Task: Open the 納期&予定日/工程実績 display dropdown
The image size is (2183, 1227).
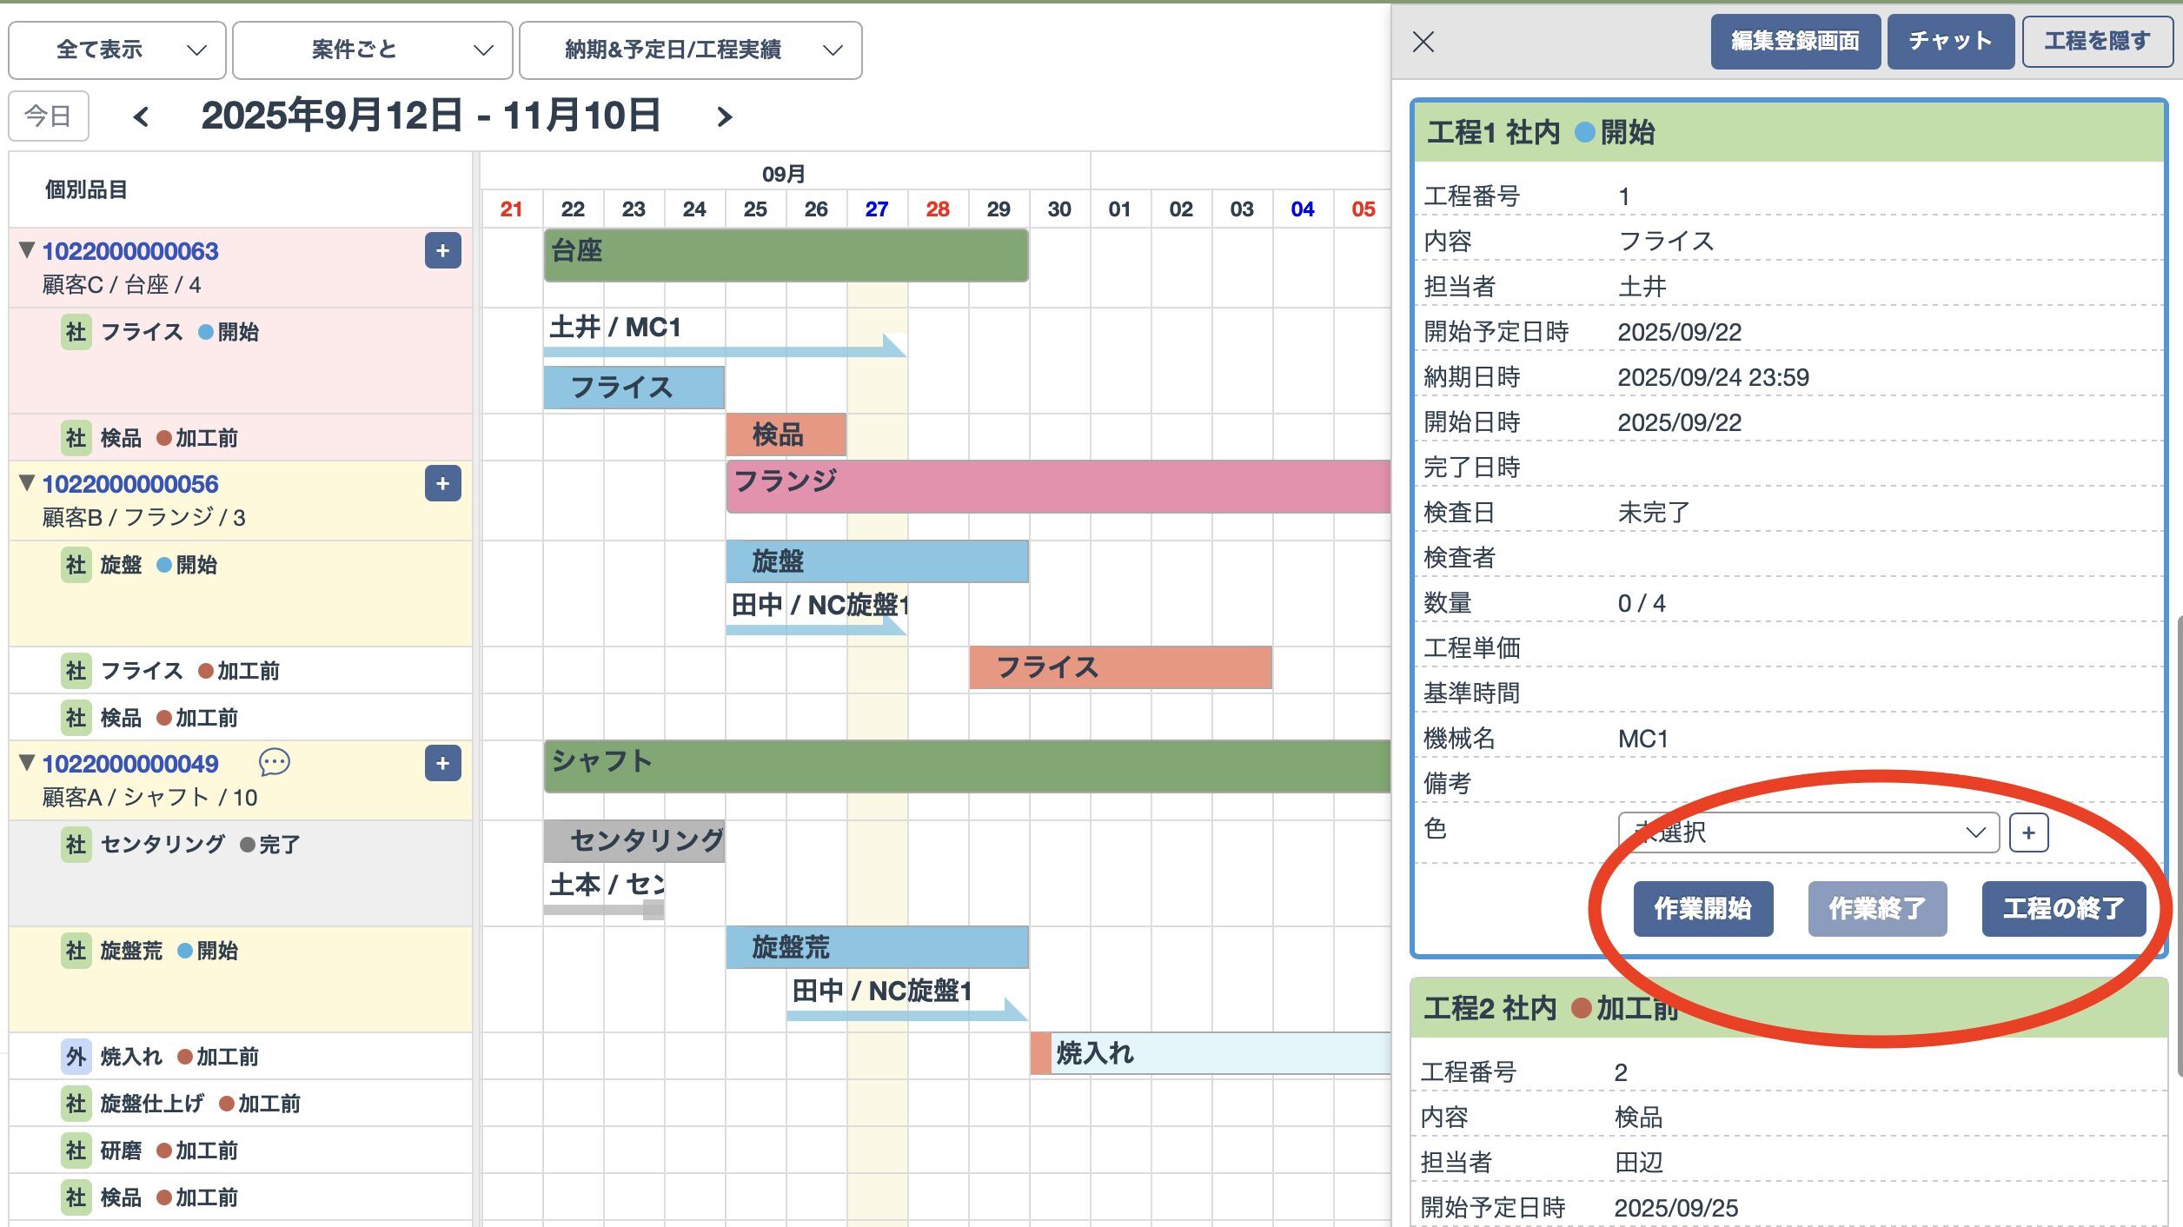Action: [690, 50]
